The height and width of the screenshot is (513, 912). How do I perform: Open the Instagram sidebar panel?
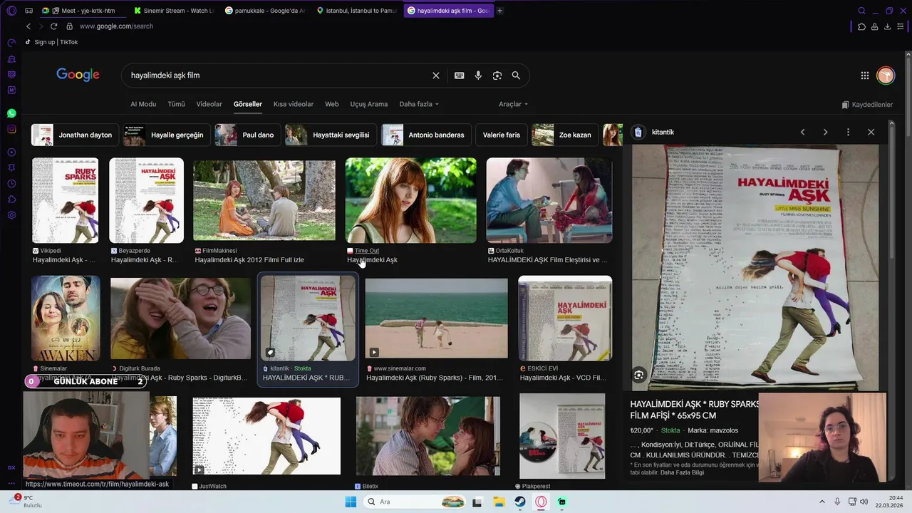11,129
